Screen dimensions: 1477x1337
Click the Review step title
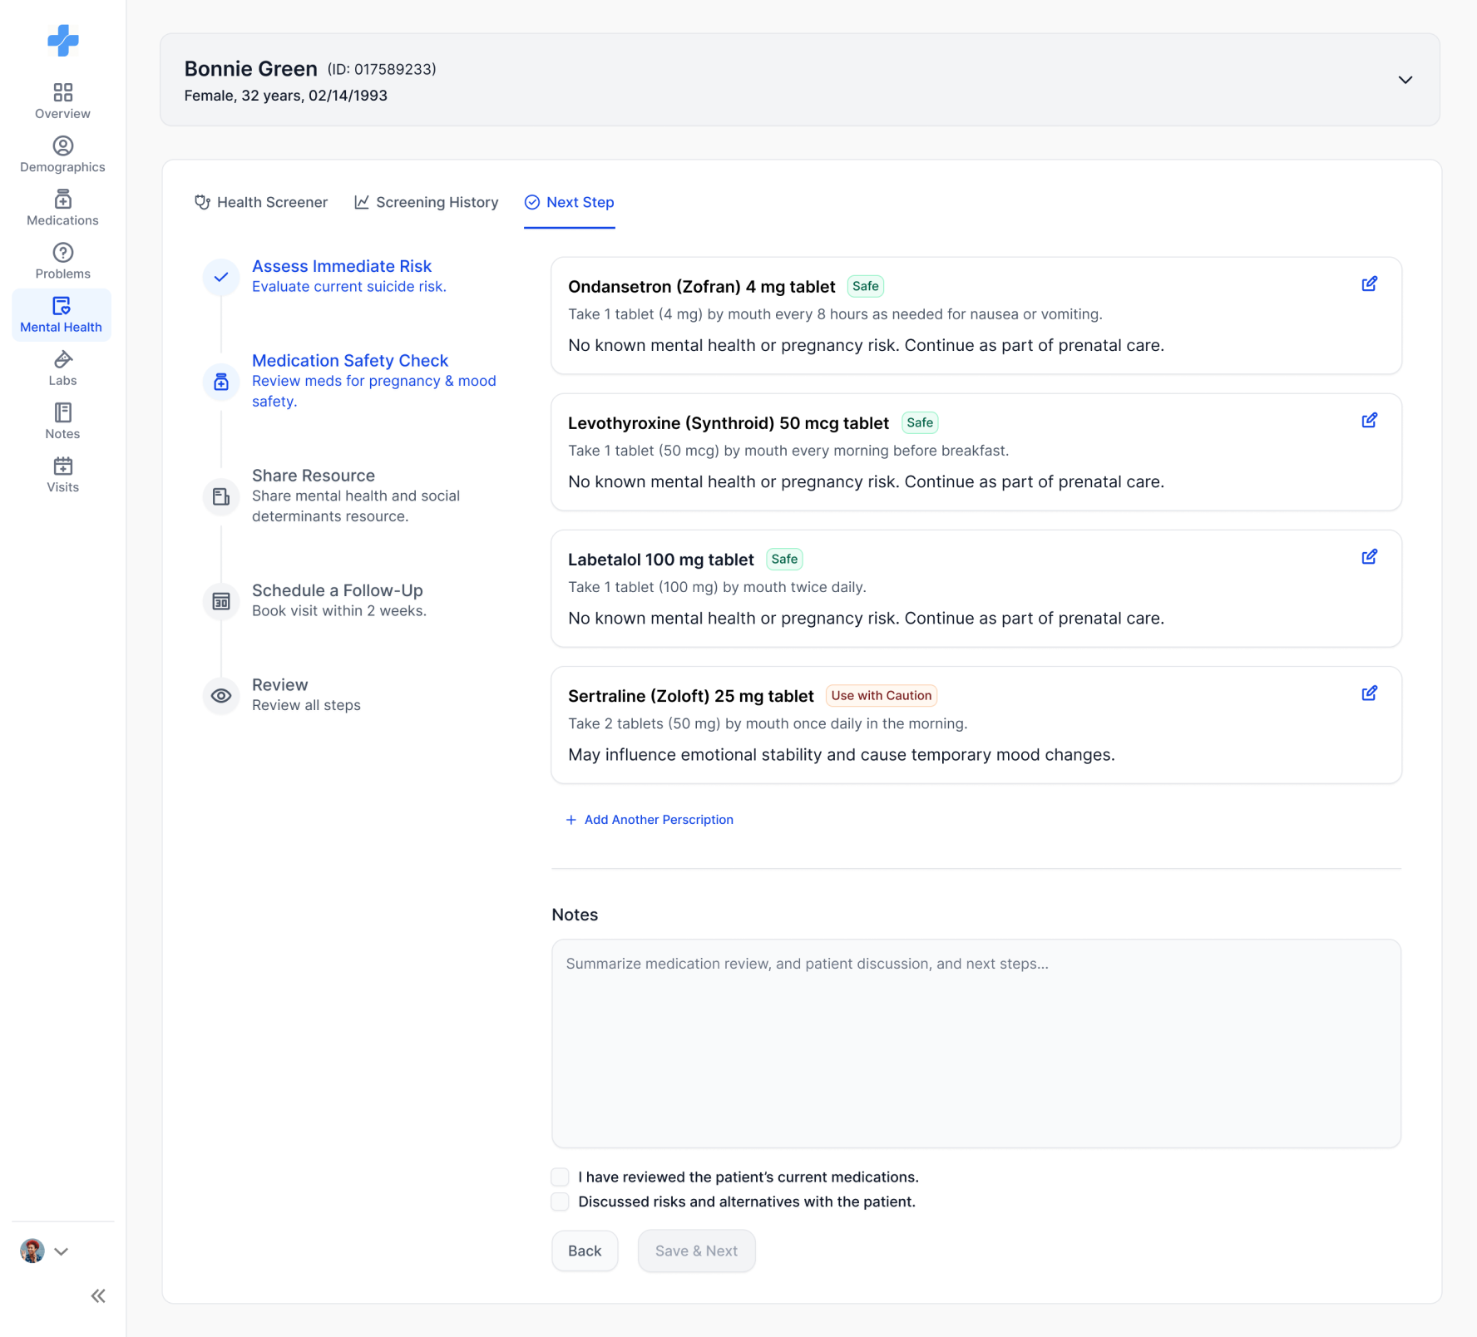pyautogui.click(x=280, y=685)
